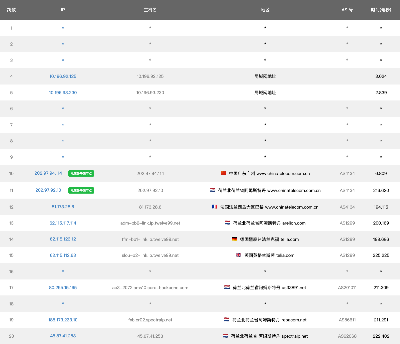The width and height of the screenshot is (400, 344).
Task: Follow the 80.255.15.165 IP link
Action: 63,287
